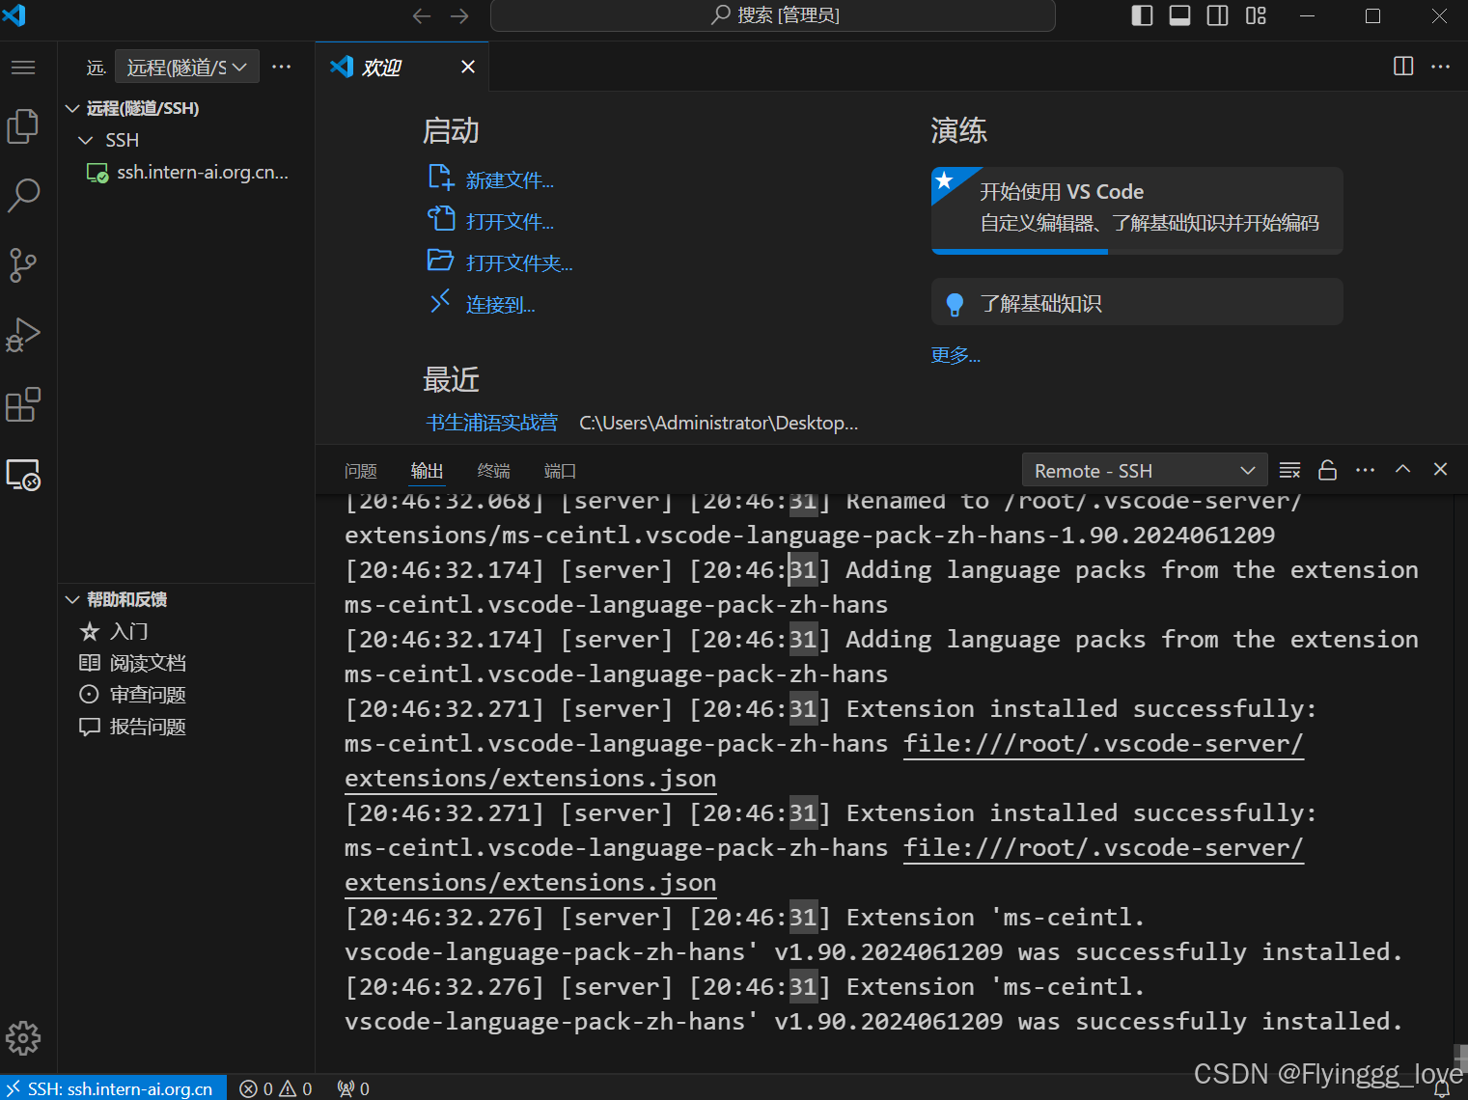1468x1100 pixels.
Task: Open editor more actions ellipsis
Action: (1441, 67)
